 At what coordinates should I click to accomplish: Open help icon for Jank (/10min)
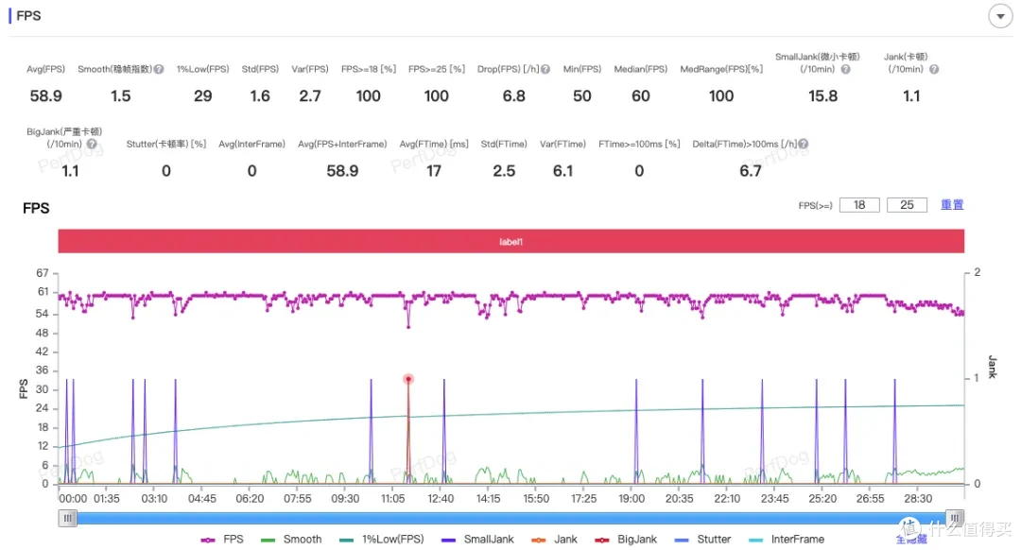click(934, 69)
